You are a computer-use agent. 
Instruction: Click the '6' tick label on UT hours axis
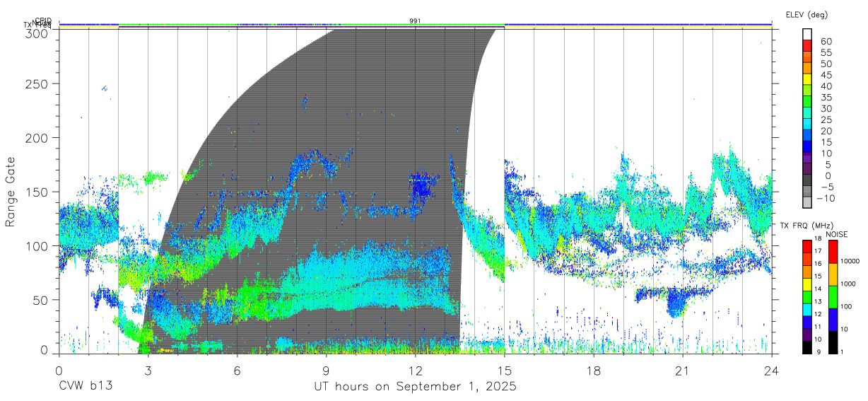coord(237,371)
